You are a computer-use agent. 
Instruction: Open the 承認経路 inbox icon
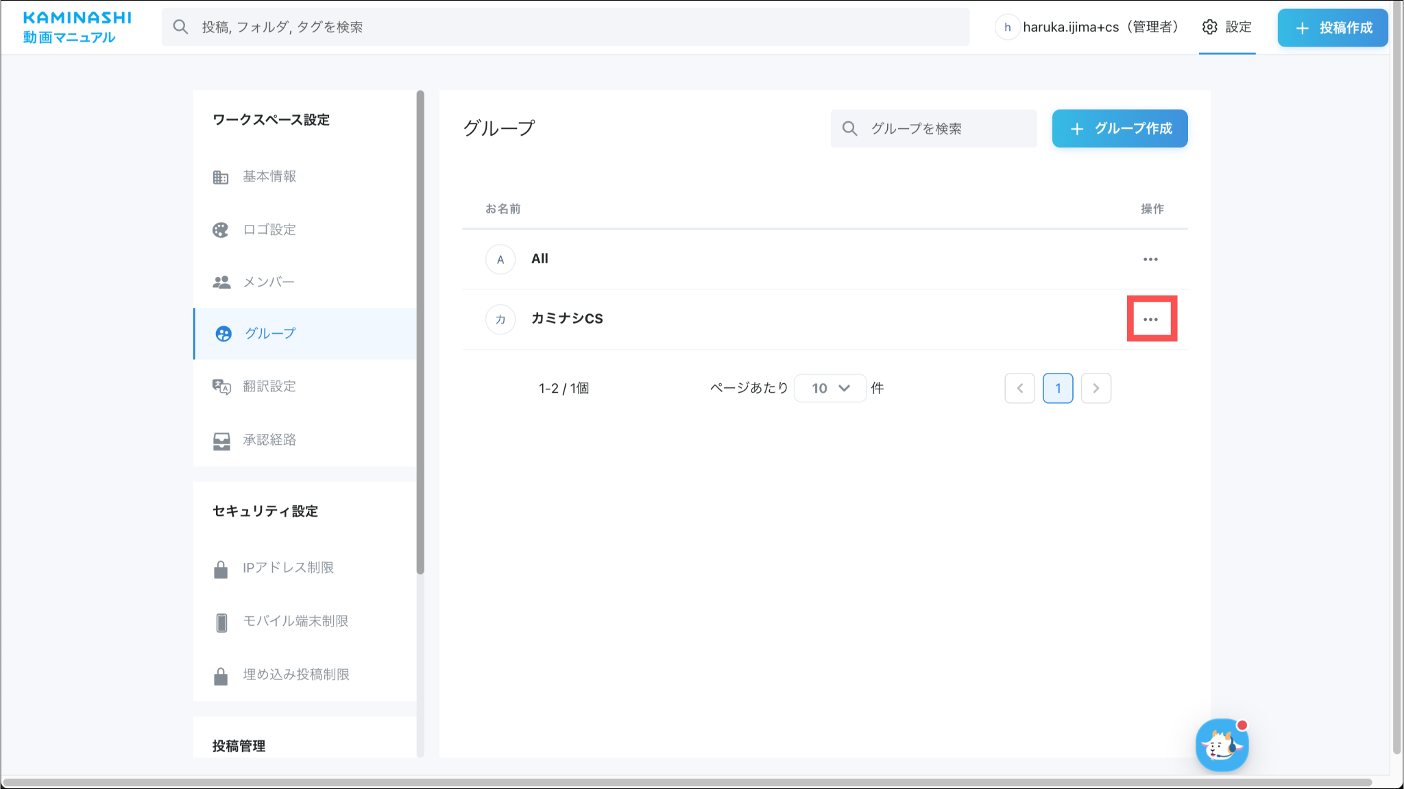click(221, 441)
